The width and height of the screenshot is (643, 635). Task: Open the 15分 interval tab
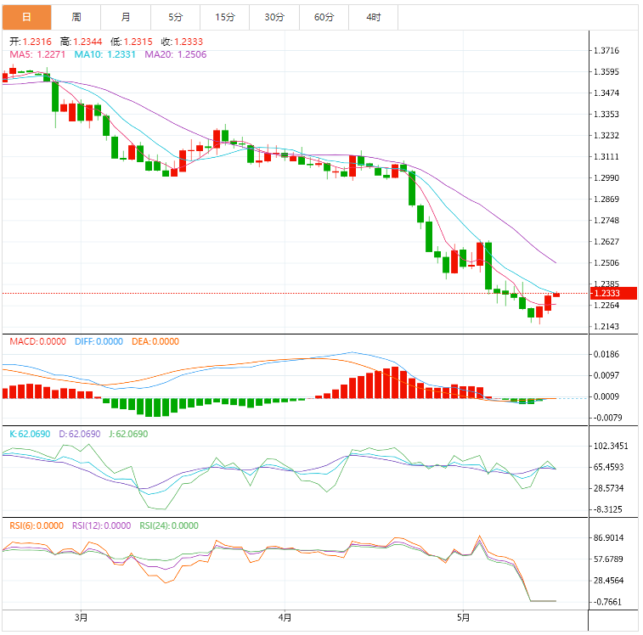pos(225,17)
